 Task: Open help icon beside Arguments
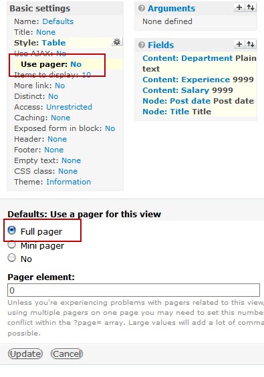click(142, 8)
